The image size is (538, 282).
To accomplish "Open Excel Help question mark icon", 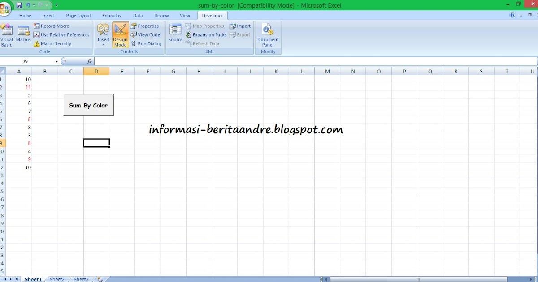I will (x=512, y=15).
